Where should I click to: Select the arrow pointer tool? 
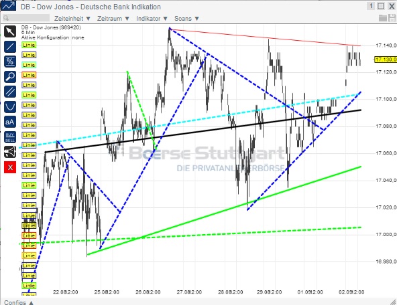(x=10, y=32)
